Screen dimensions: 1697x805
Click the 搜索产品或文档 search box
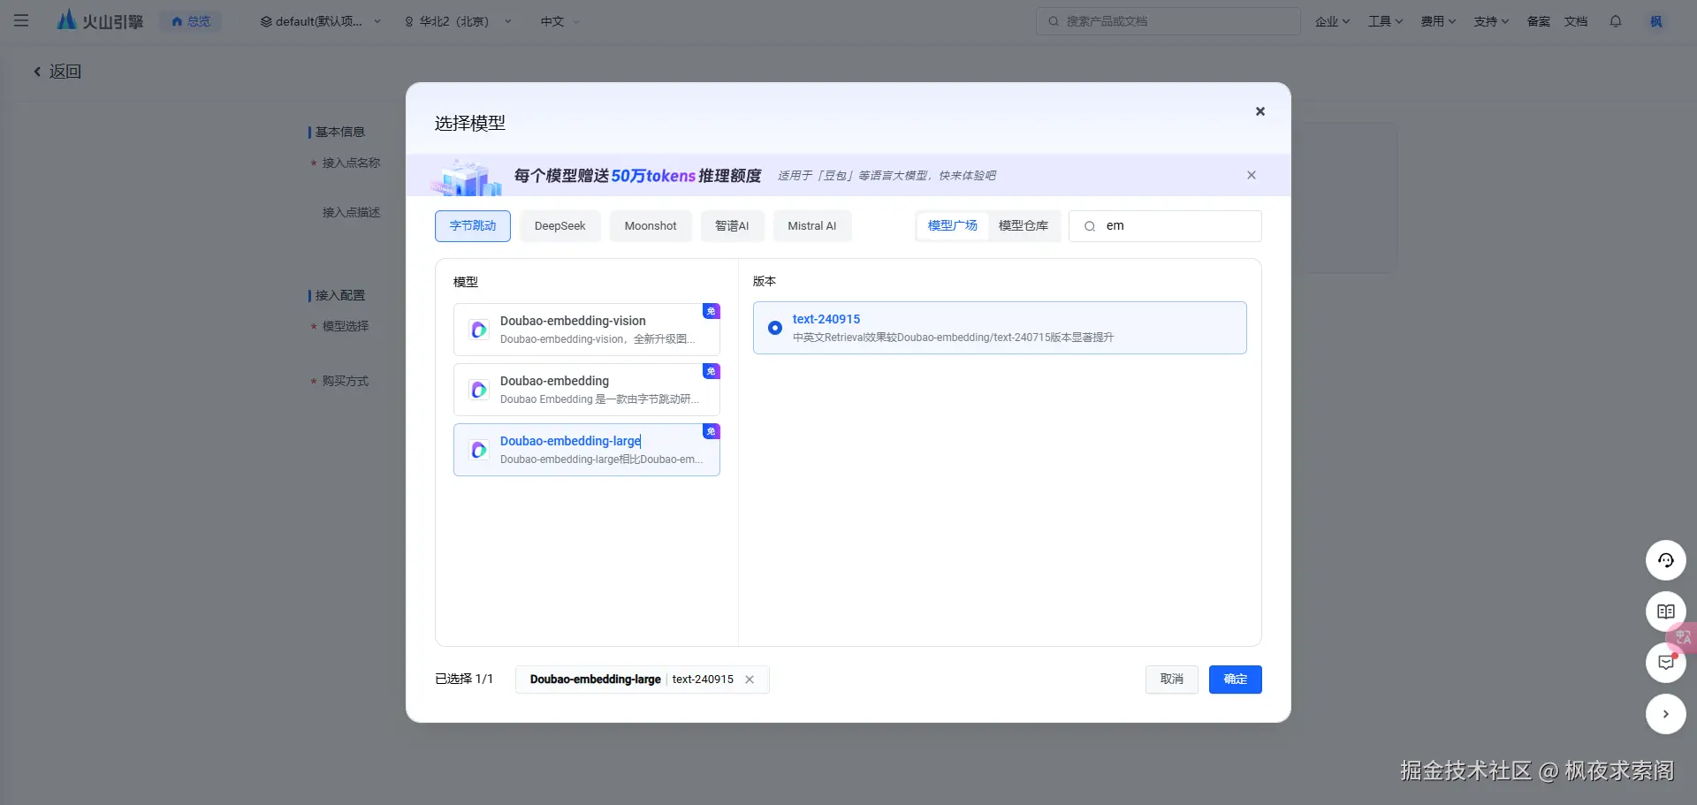(x=1168, y=21)
